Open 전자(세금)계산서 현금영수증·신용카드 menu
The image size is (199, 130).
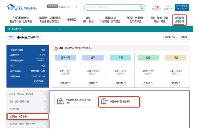pyautogui.click(x=21, y=20)
